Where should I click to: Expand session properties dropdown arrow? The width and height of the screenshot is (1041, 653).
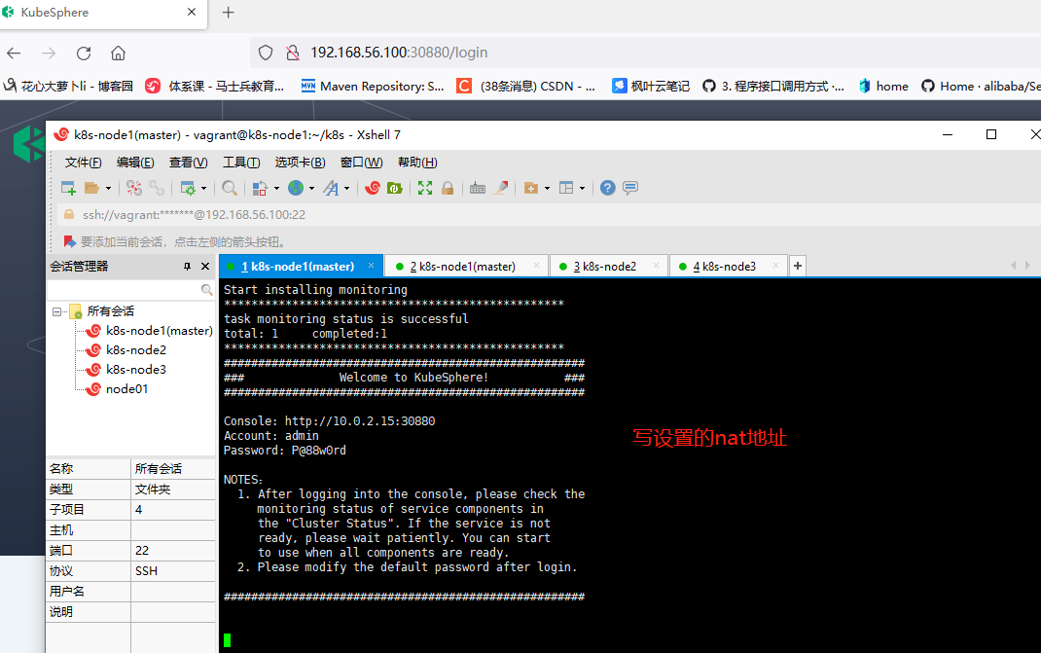click(203, 189)
